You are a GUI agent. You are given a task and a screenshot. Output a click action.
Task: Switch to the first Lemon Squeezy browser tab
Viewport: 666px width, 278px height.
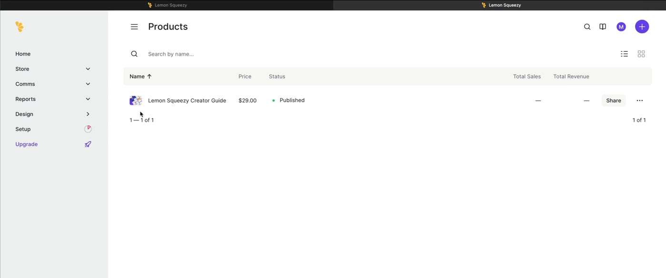166,5
